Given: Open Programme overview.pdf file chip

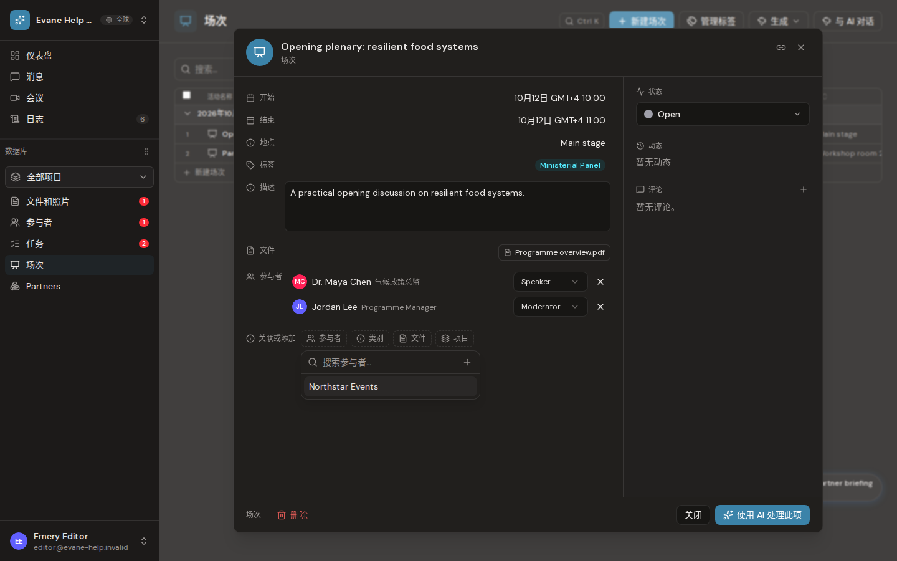Looking at the screenshot, I should 554,252.
